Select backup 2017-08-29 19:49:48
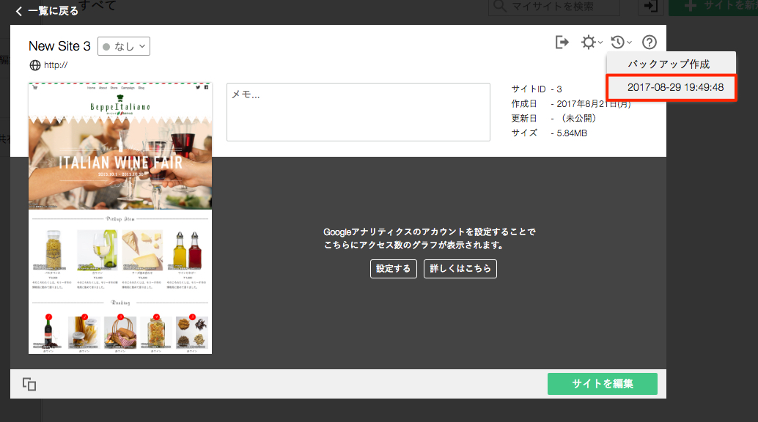The width and height of the screenshot is (758, 422). pyautogui.click(x=672, y=87)
